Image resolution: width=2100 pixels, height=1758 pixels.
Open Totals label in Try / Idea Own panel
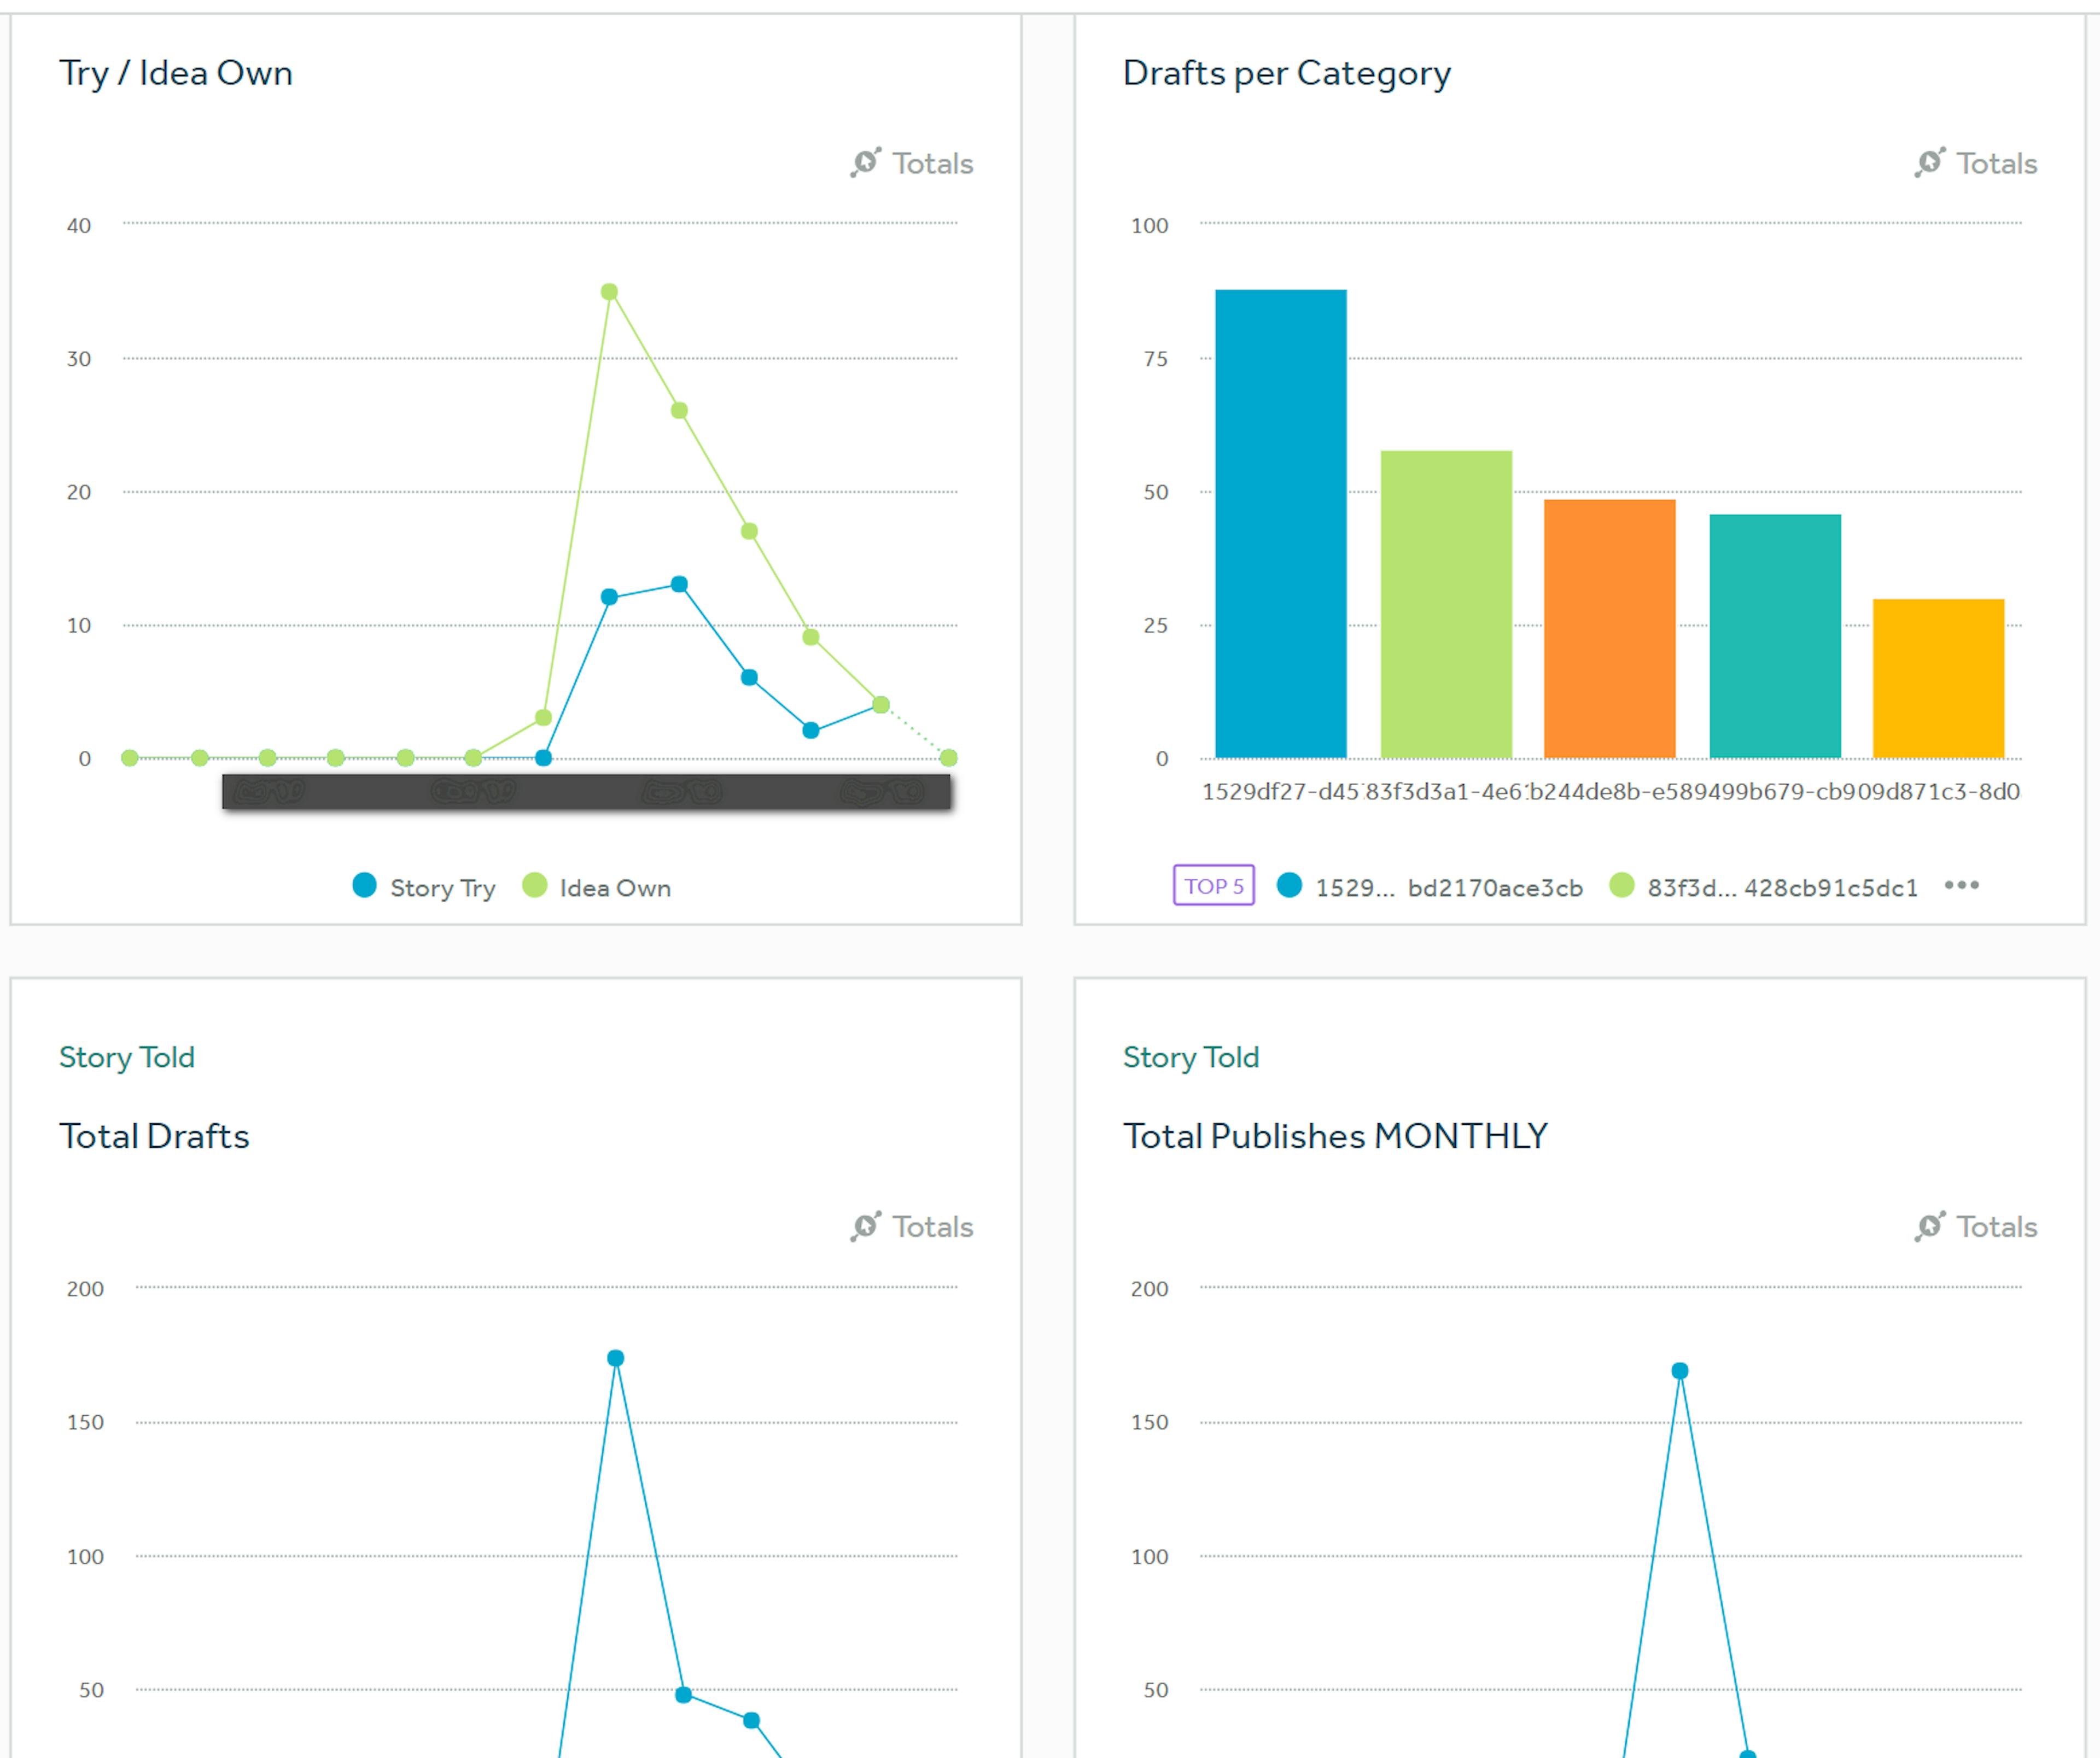932,163
